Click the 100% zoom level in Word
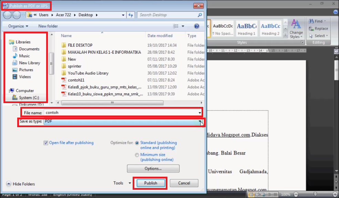339x198 pixels. (286, 194)
